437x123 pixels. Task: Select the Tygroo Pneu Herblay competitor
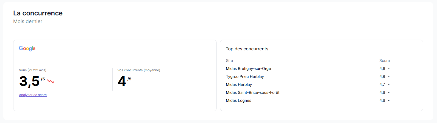click(x=245, y=76)
